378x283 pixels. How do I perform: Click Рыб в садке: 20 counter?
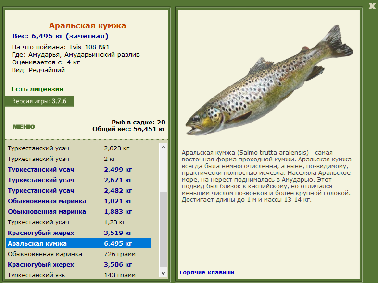(x=139, y=123)
